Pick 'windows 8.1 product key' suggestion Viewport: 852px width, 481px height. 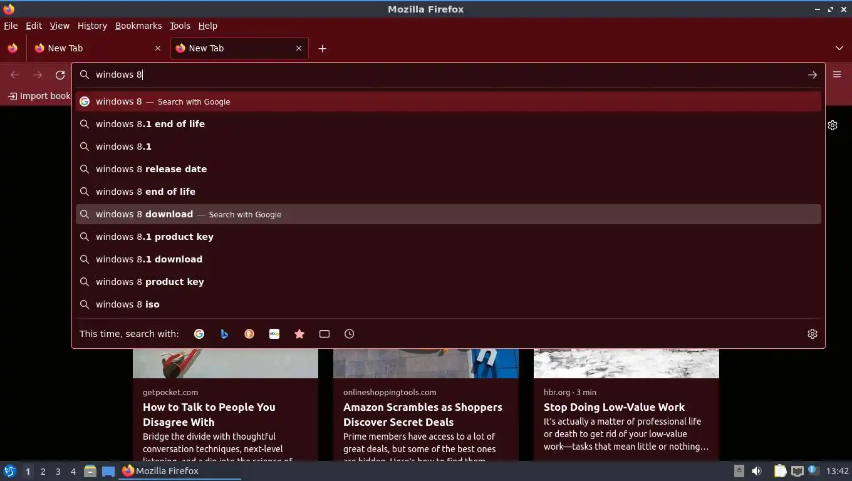(449, 237)
